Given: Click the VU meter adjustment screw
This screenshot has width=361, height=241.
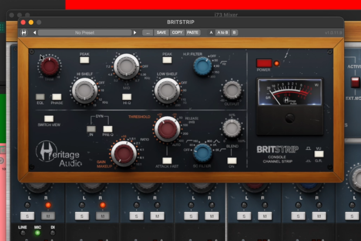Looking at the screenshot, I should (290, 118).
